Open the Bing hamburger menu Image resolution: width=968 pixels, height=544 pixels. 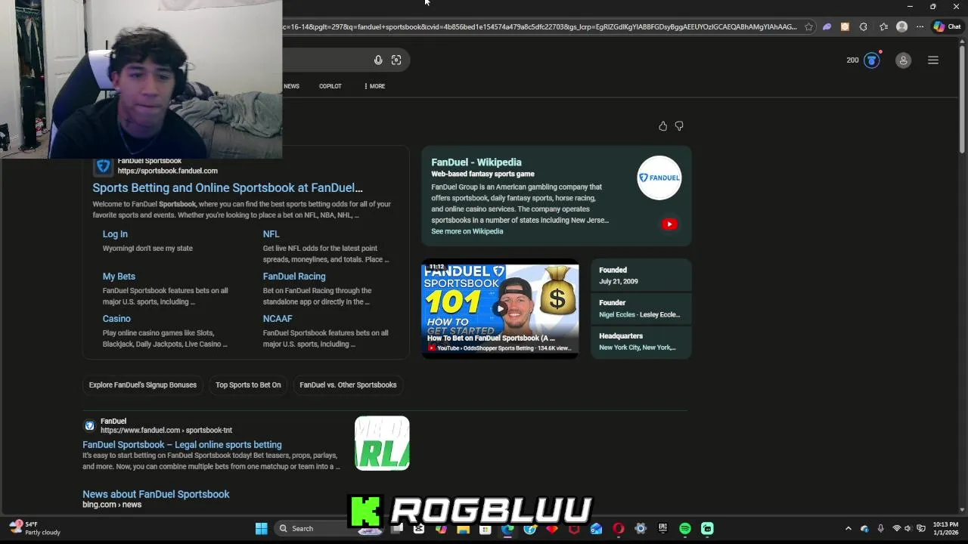[933, 60]
